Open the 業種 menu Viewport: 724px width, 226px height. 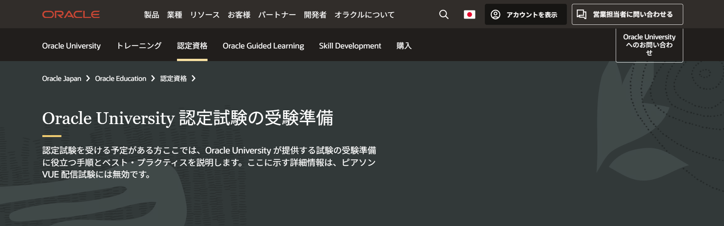(x=174, y=15)
